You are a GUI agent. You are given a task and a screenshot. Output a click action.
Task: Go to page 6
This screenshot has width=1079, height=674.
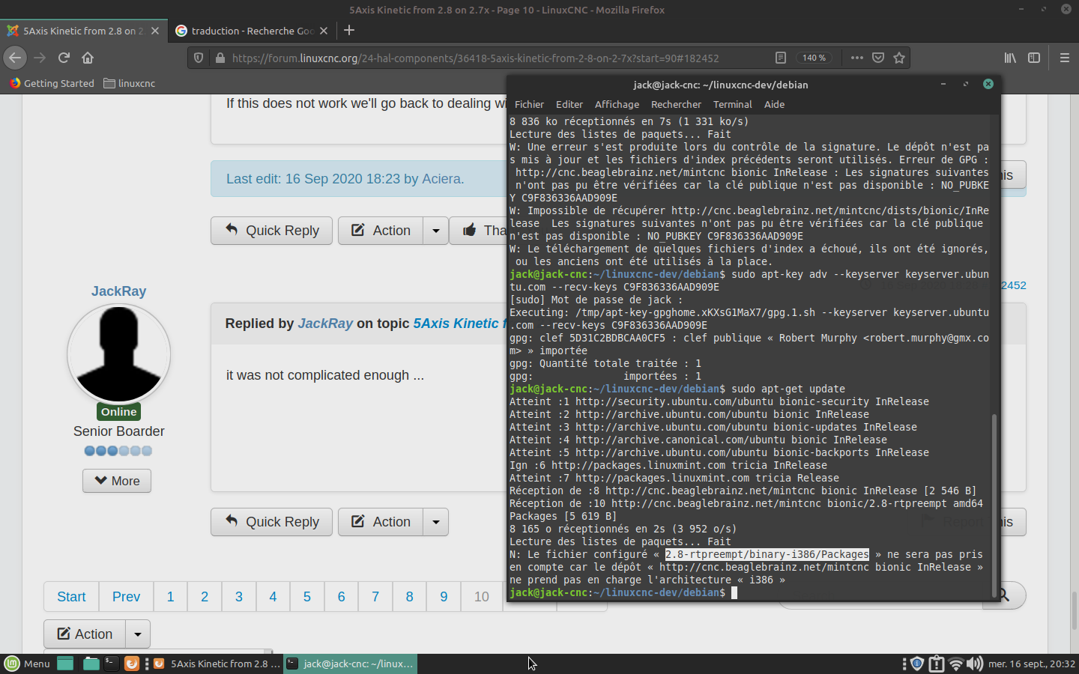341,597
